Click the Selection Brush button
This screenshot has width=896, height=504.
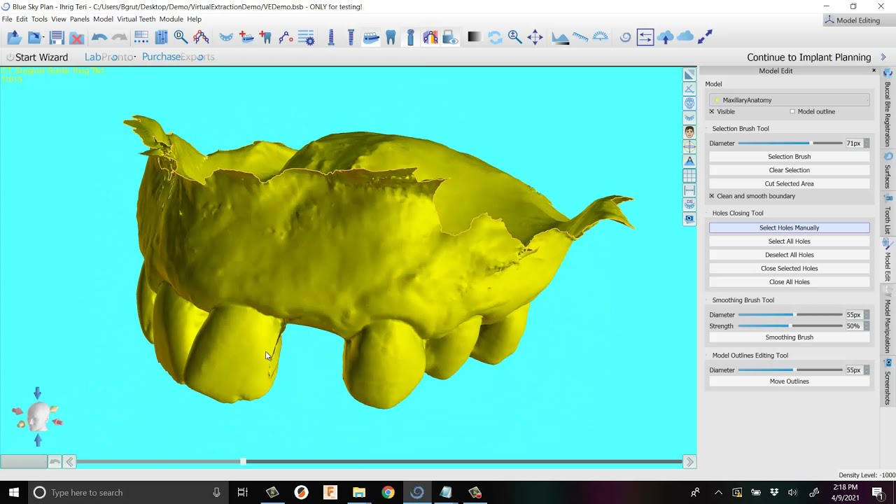[789, 157]
